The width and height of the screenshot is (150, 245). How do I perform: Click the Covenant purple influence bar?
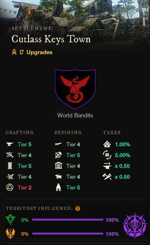click(x=68, y=234)
